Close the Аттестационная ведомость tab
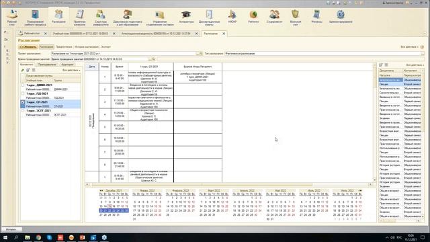 (196, 34)
